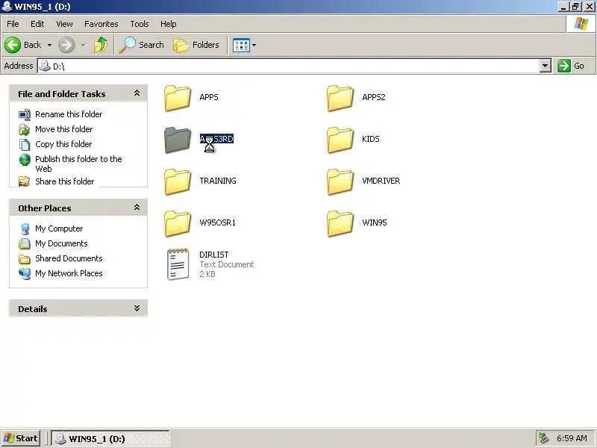Image resolution: width=597 pixels, height=448 pixels.
Task: Open the Back history dropdown arrow
Action: click(49, 45)
